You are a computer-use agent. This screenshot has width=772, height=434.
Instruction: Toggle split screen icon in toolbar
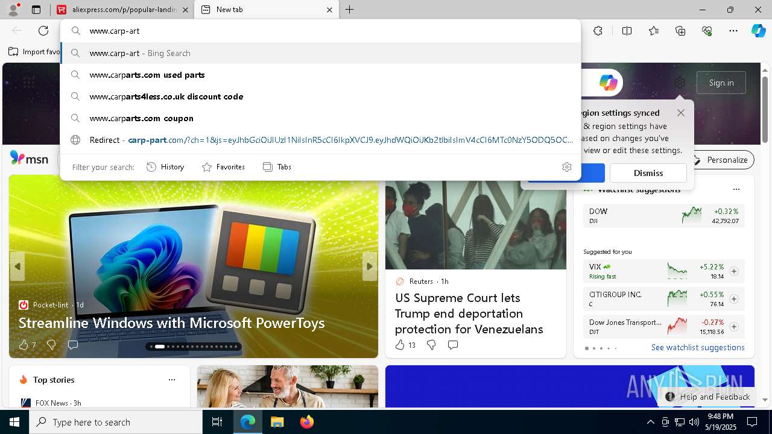(x=627, y=31)
